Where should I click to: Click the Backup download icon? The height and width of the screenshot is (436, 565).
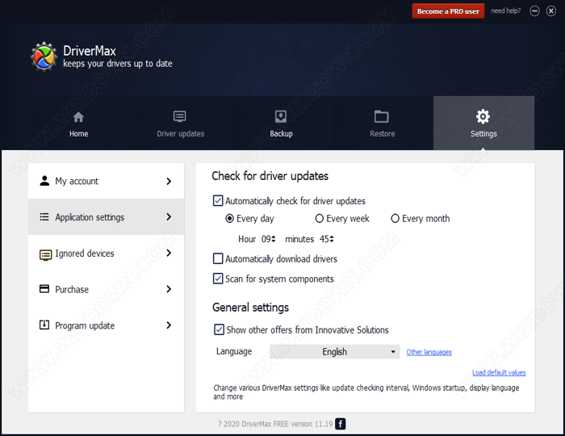point(281,116)
